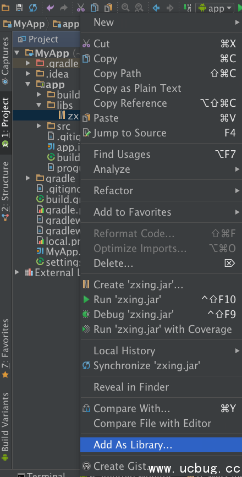Expand the External Libraries node
242x477 pixels.
[18, 272]
